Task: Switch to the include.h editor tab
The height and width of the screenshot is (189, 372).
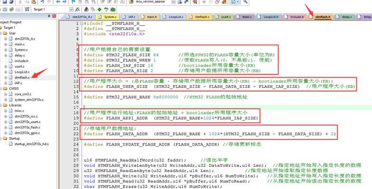Action: 294,17
